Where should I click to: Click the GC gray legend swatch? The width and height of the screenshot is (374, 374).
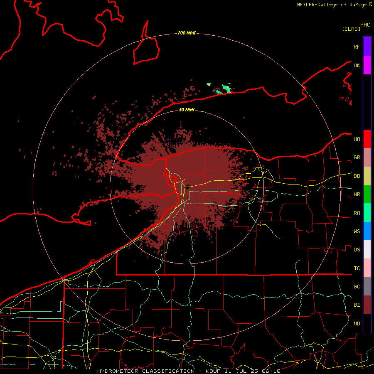[x=367, y=286]
